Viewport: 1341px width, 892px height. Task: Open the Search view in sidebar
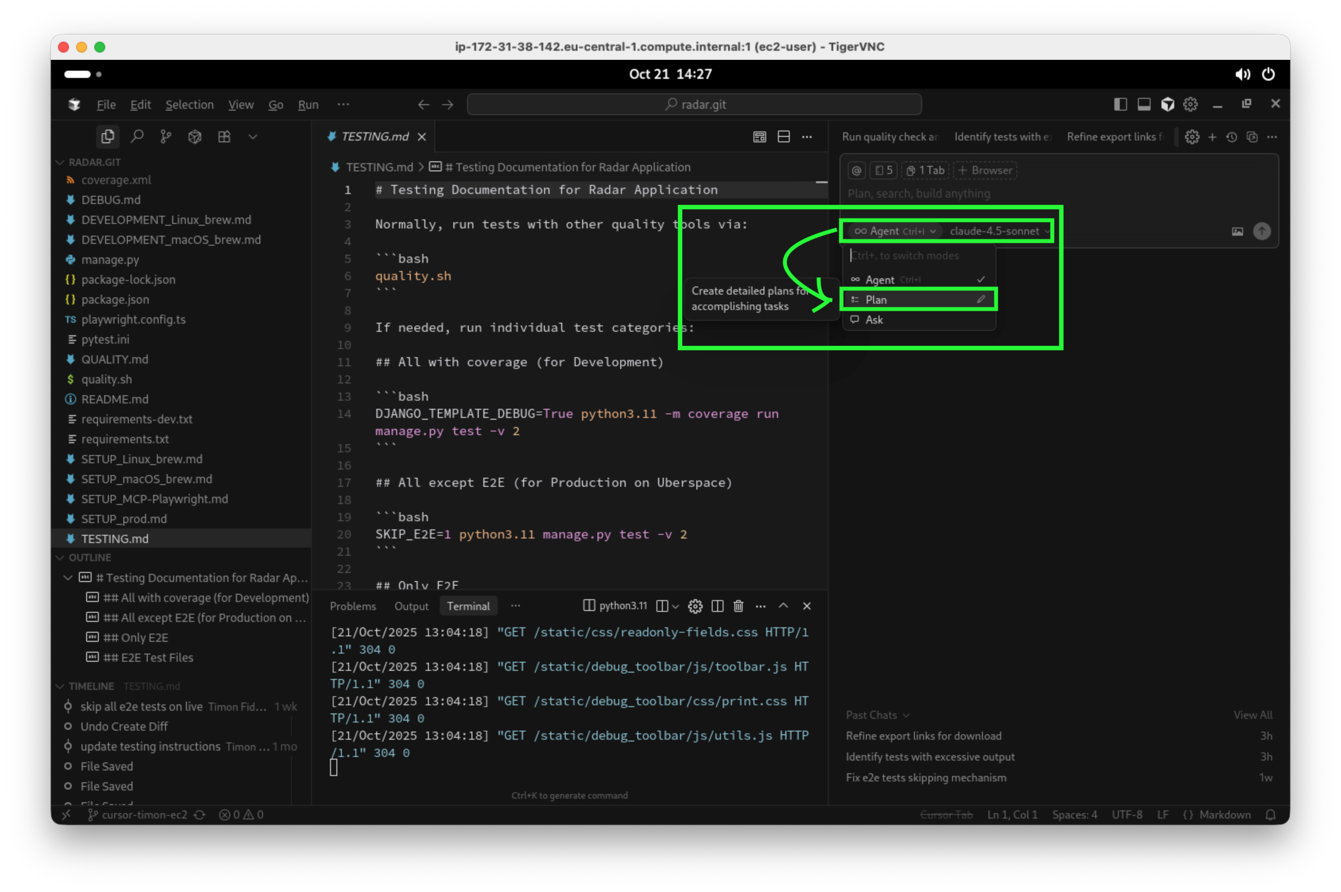pyautogui.click(x=137, y=136)
